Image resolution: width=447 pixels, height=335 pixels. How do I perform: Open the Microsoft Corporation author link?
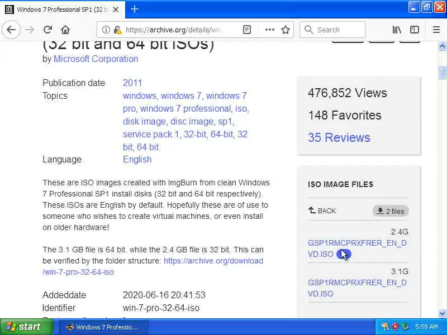pos(96,59)
